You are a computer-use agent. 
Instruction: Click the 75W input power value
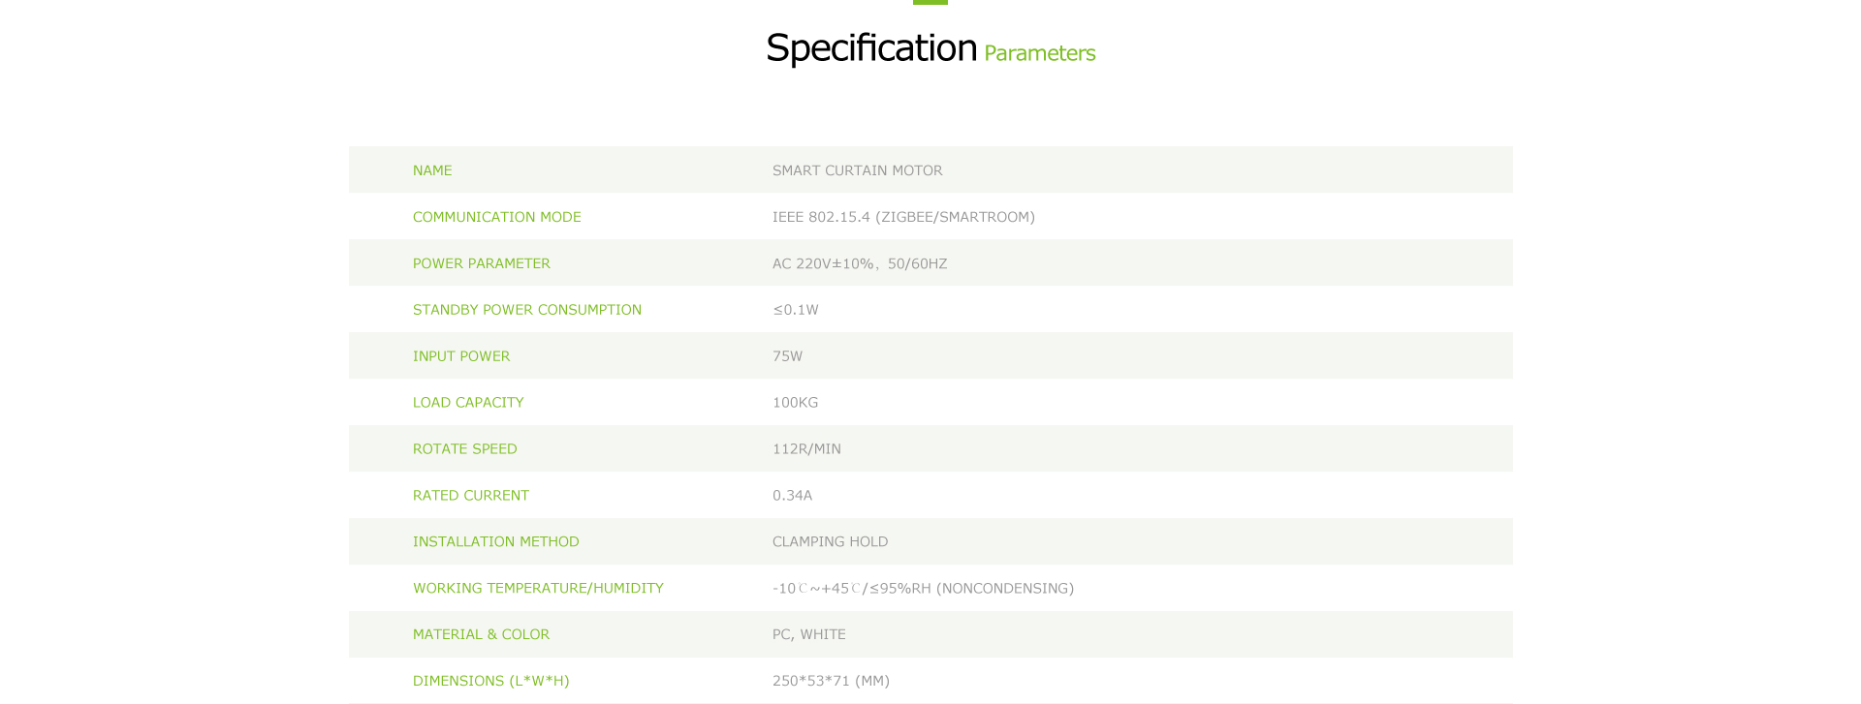click(788, 356)
